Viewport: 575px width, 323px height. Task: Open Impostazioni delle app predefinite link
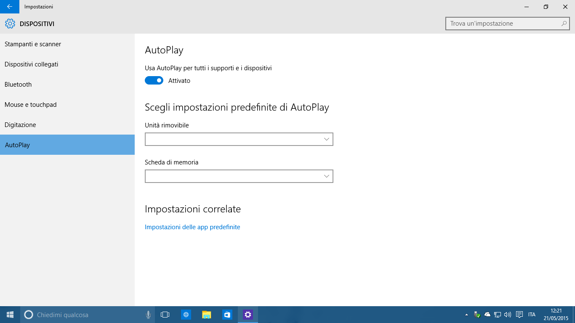tap(192, 227)
